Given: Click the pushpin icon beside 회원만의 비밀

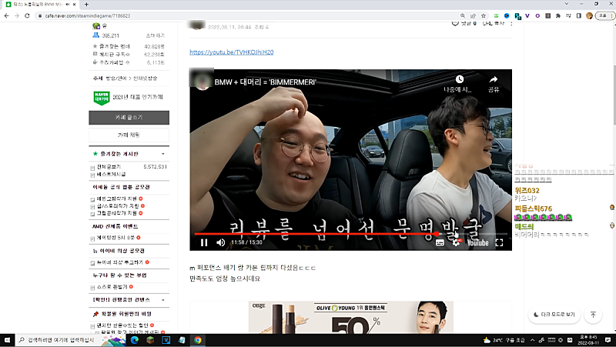Looking at the screenshot, I should pos(95,314).
